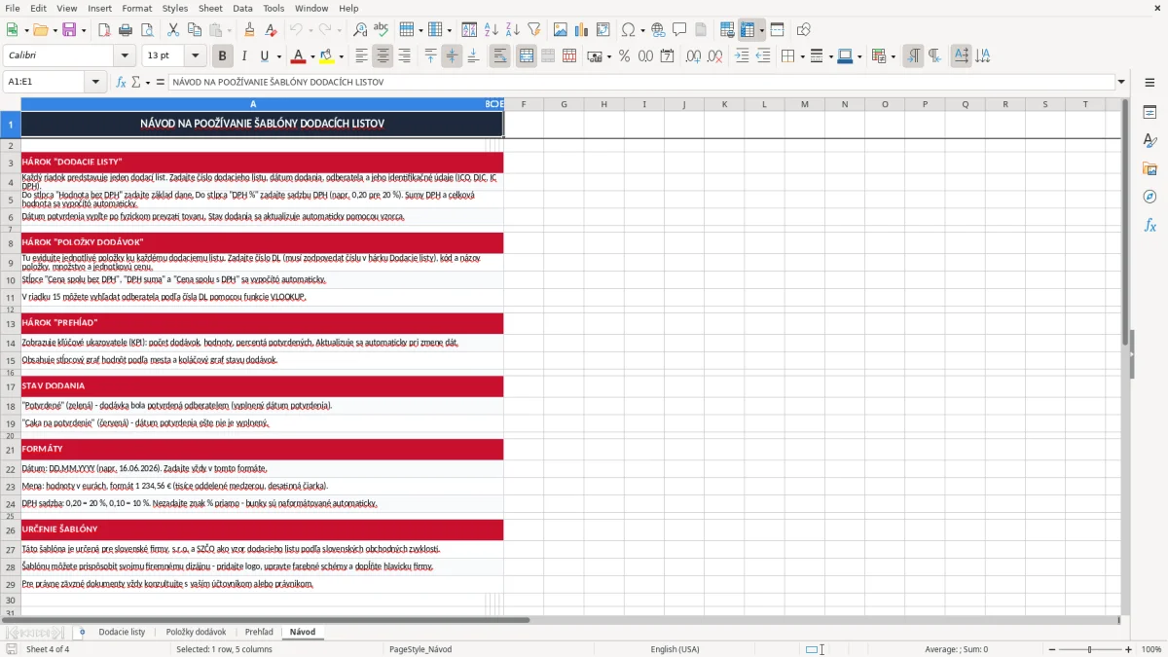Toggle Print Preview

point(146,30)
